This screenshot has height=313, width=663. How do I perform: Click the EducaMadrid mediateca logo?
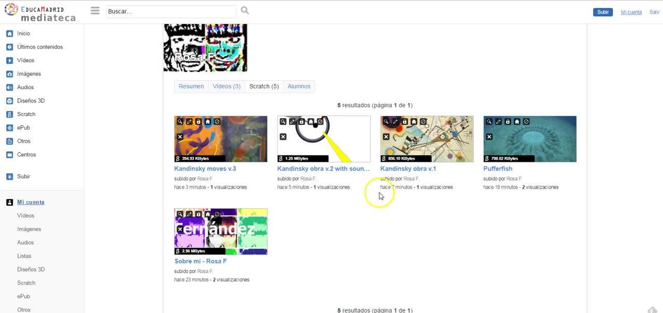click(41, 12)
